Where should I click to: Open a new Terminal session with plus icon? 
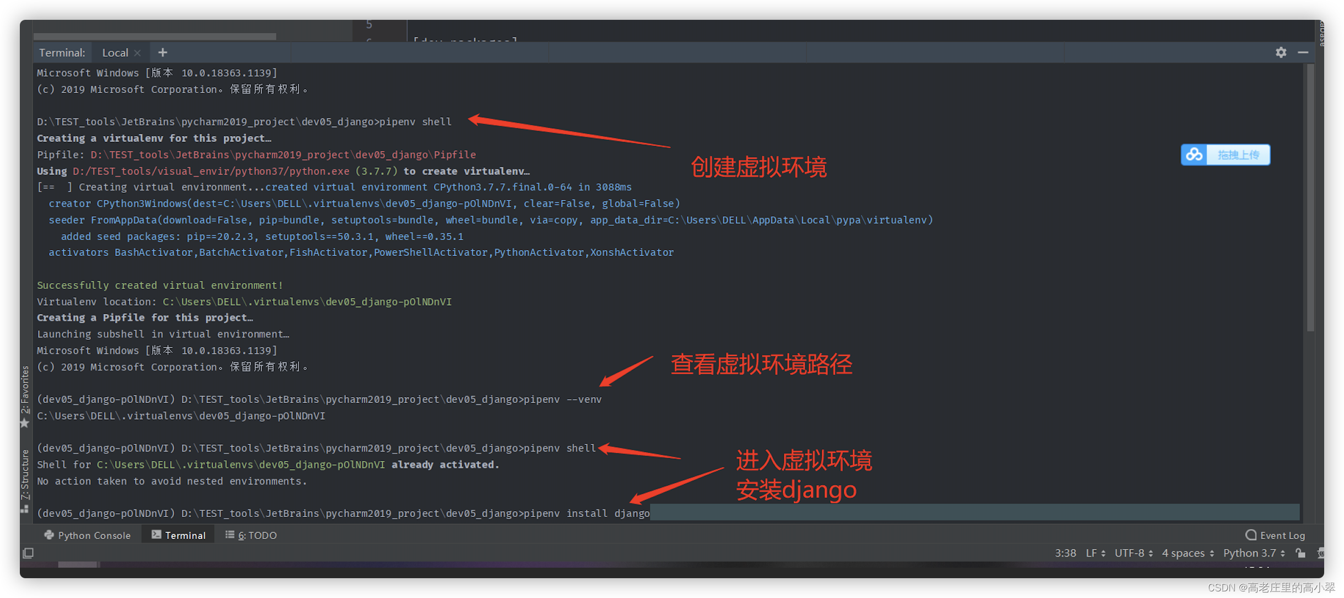click(x=162, y=52)
